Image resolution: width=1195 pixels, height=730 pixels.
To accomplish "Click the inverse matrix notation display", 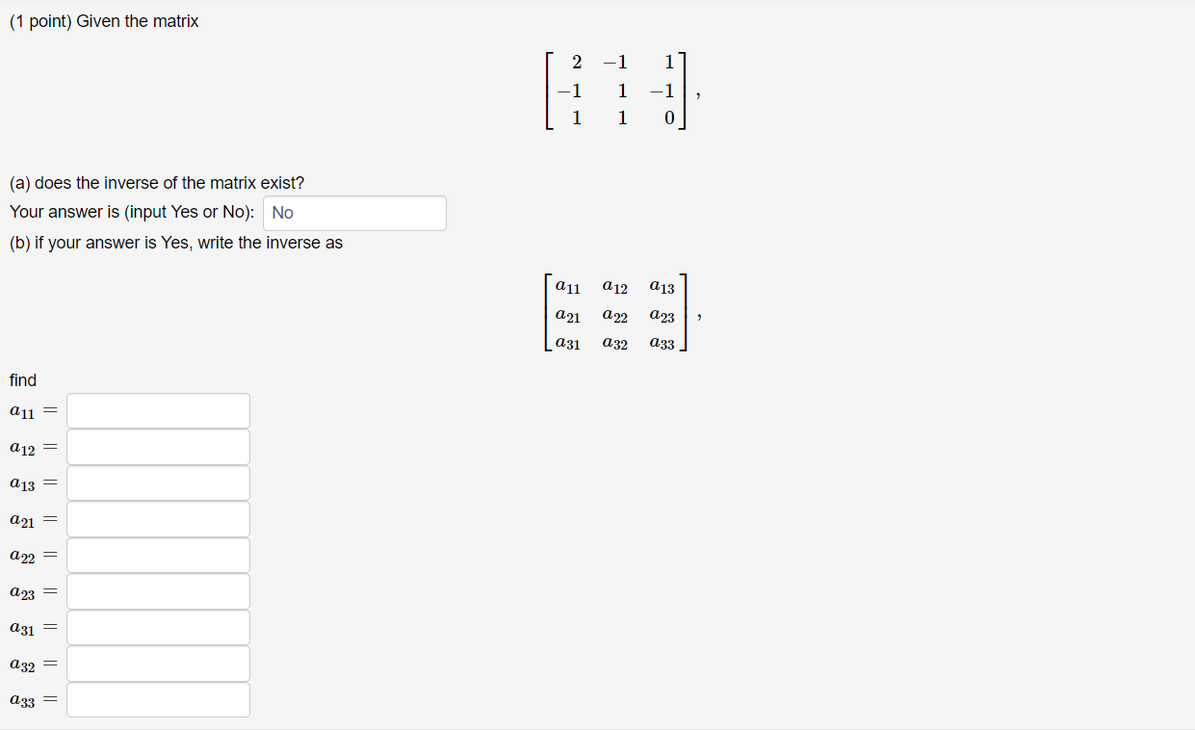I will pos(616,315).
